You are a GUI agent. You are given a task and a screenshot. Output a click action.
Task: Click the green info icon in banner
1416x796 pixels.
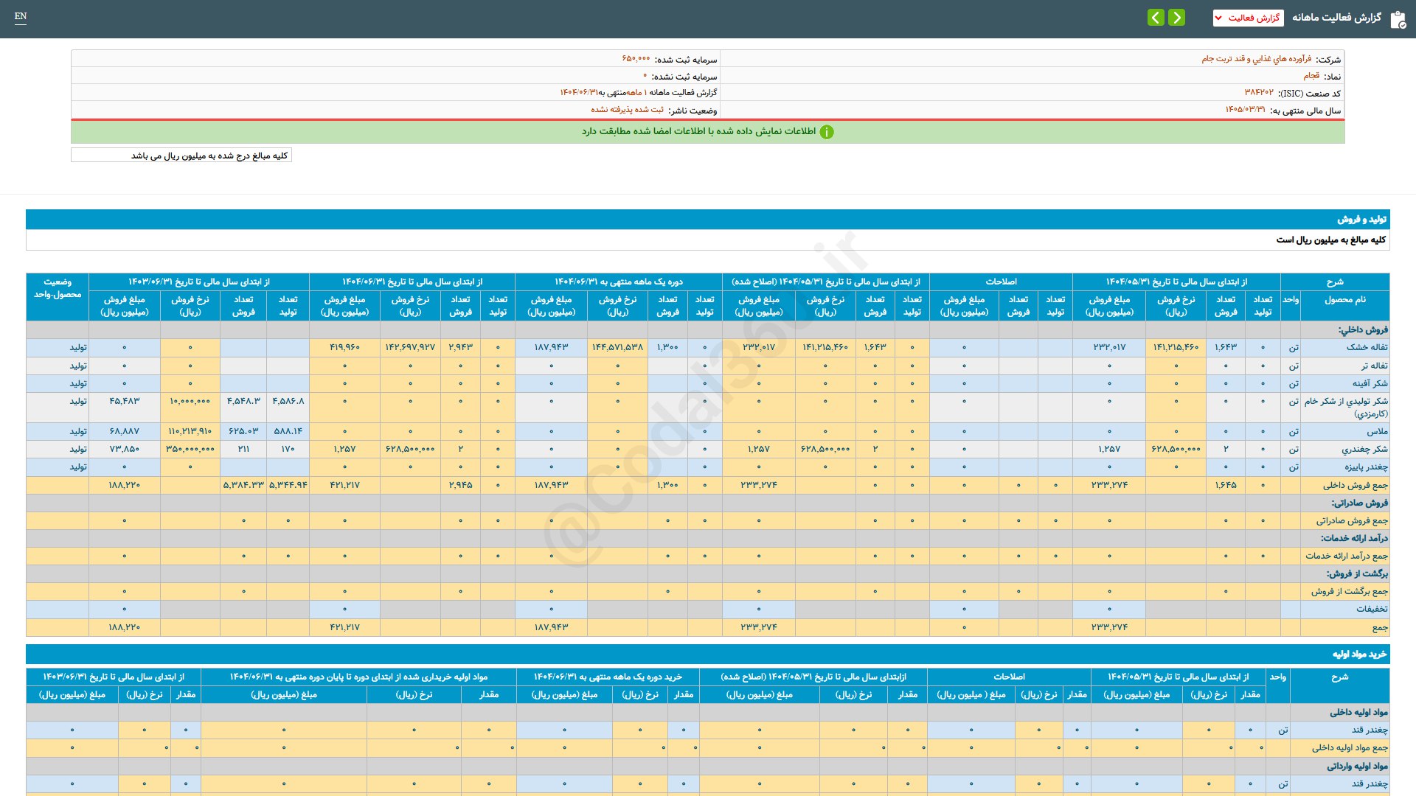(827, 132)
